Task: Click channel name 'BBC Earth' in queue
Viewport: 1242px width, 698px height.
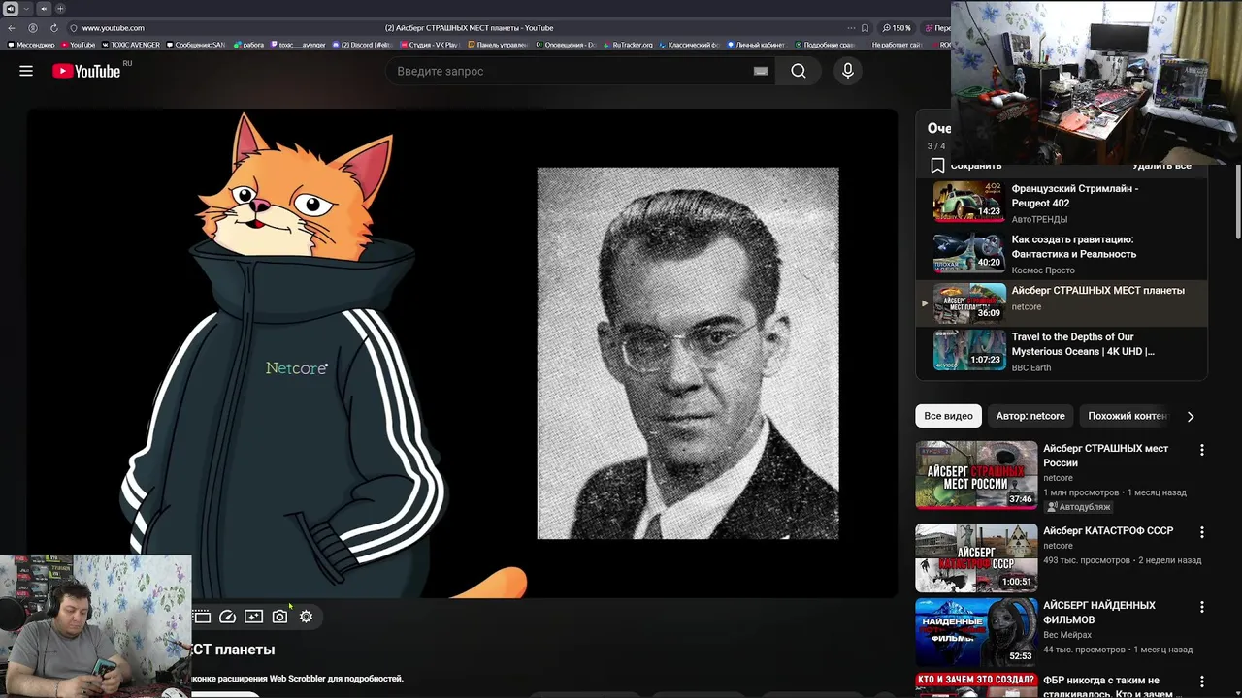Action: pos(1031,368)
